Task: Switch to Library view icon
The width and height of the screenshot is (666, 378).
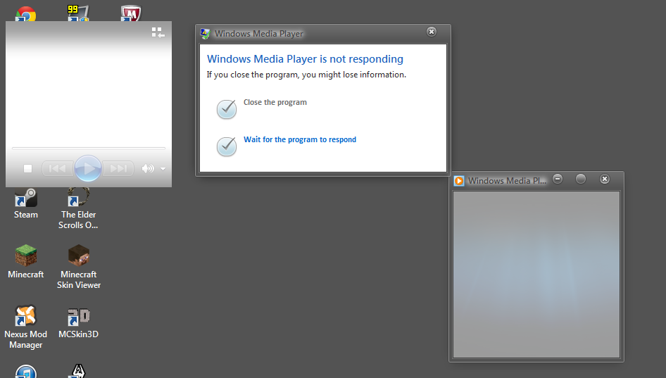Action: pos(158,32)
